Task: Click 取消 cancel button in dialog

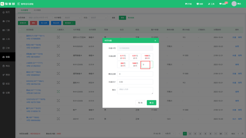Action: [x=140, y=103]
